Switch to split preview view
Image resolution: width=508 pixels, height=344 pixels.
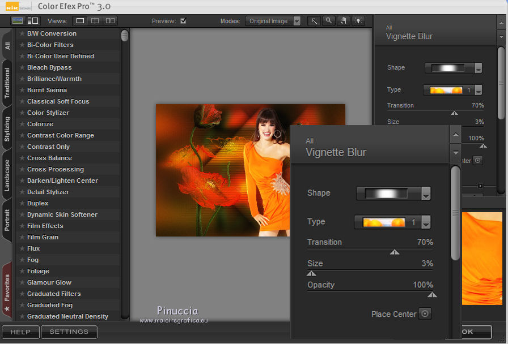coord(95,21)
